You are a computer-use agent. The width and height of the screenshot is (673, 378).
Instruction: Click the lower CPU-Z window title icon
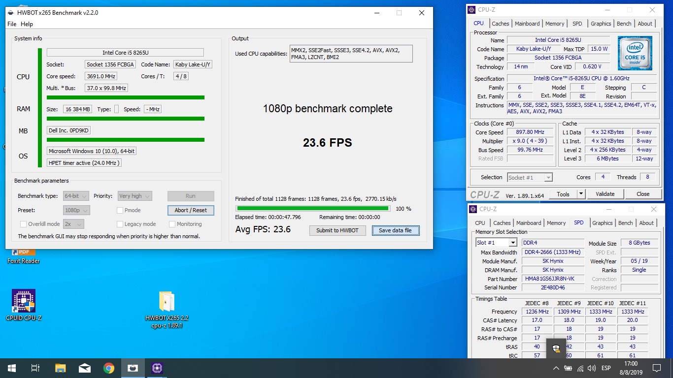pos(473,209)
